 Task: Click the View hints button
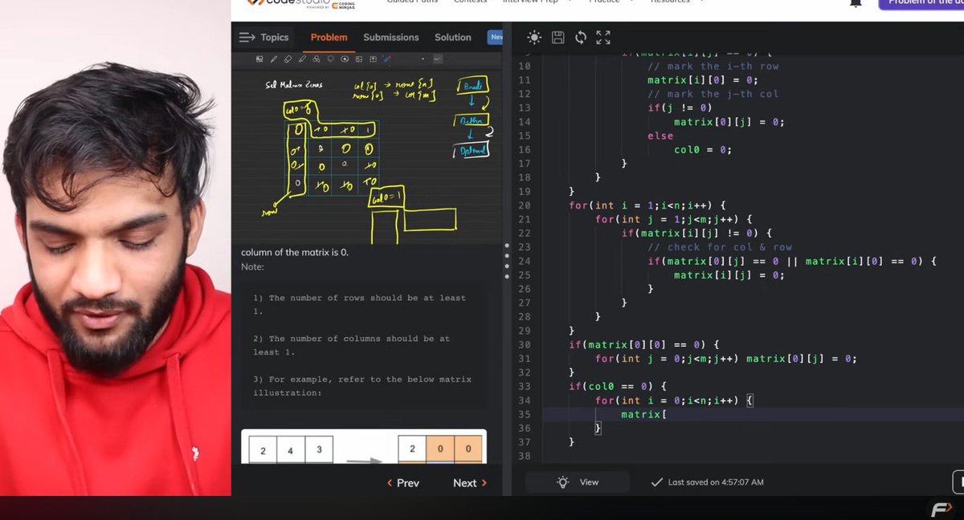[x=578, y=482]
